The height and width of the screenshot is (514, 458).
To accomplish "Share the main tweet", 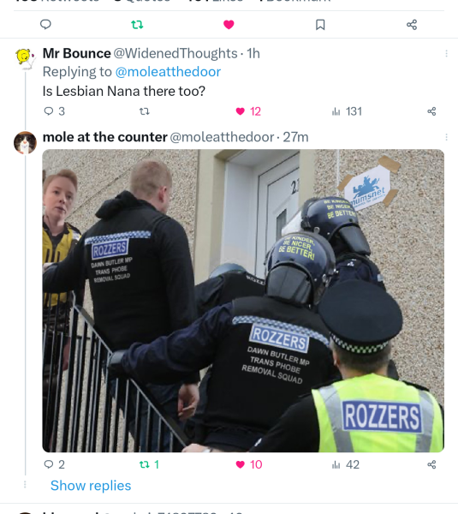I will (412, 25).
